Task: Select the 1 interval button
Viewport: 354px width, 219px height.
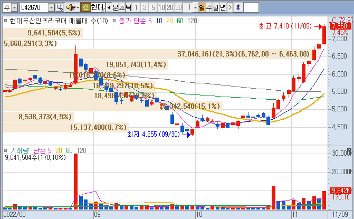Action: [136, 8]
